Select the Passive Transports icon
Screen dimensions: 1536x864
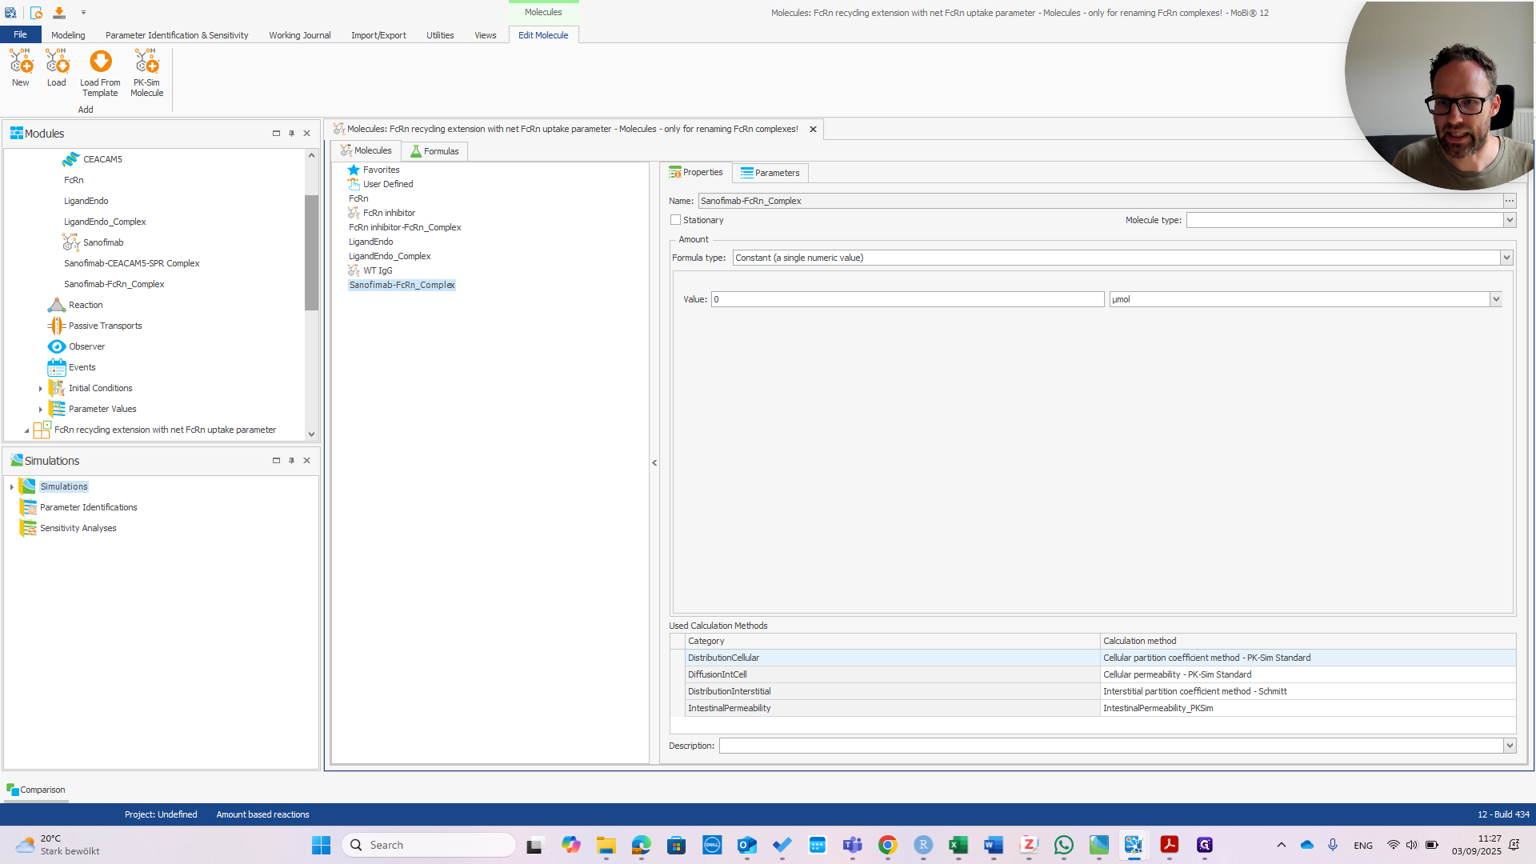(56, 326)
